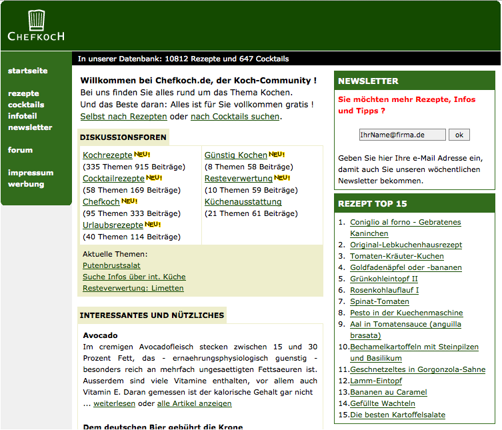This screenshot has width=502, height=430.
Task: Show all articles via alle Artikel anzeigen
Action: pos(194,404)
